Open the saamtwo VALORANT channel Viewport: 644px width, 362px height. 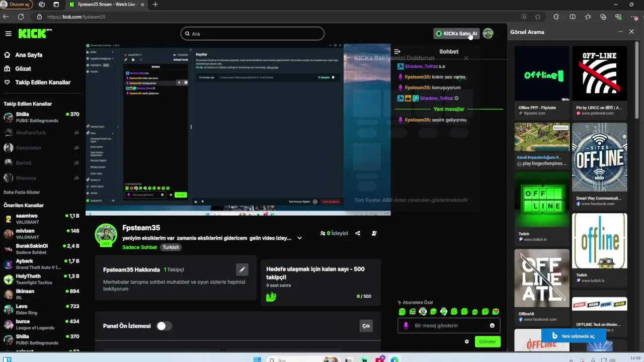tap(41, 219)
